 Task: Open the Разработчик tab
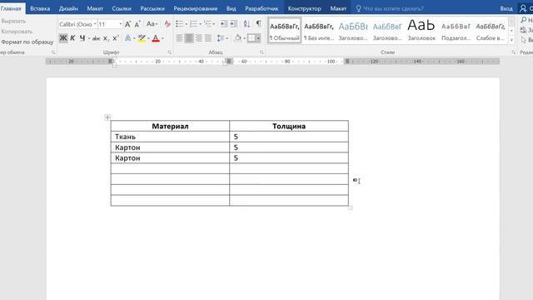click(262, 8)
